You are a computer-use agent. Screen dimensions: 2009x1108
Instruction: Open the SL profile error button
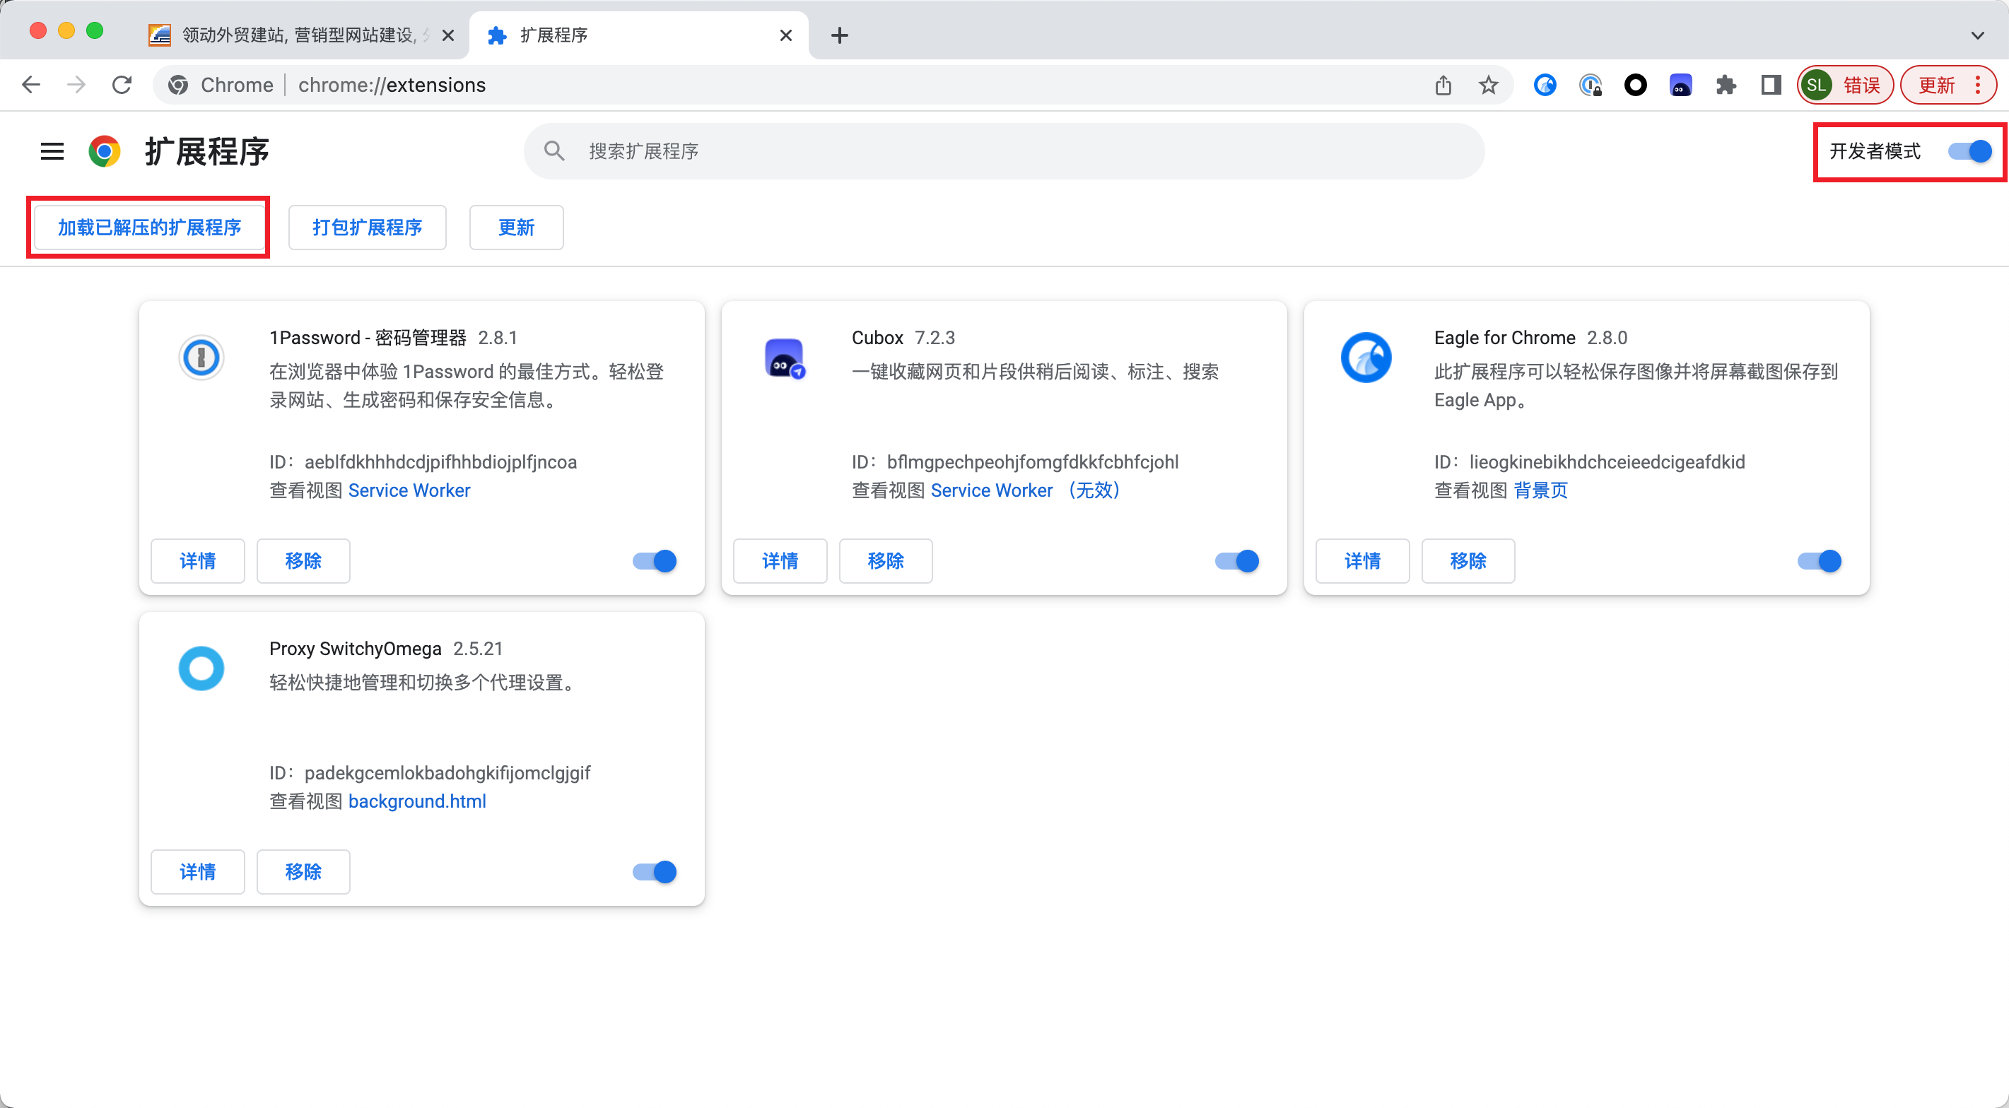click(x=1845, y=85)
